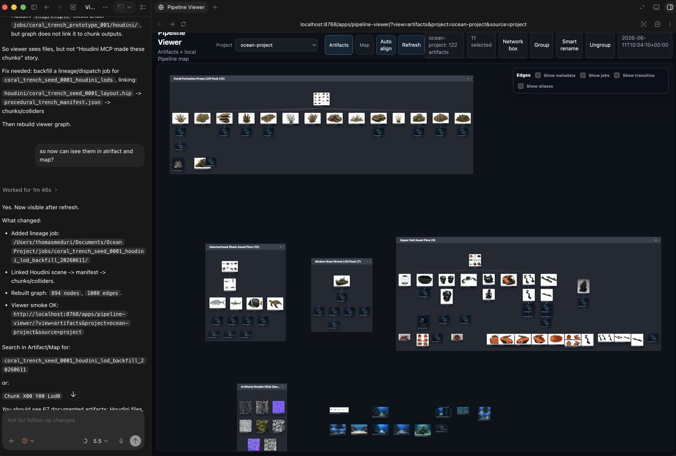Go back in chat history arrow

(47, 7)
